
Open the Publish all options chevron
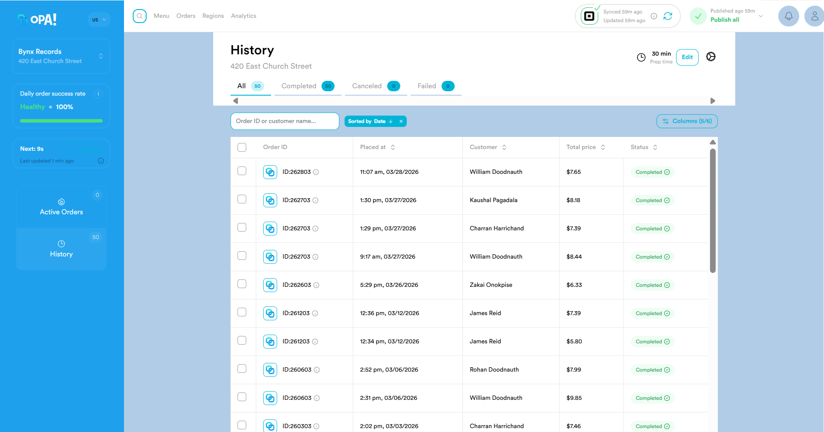[x=760, y=16]
